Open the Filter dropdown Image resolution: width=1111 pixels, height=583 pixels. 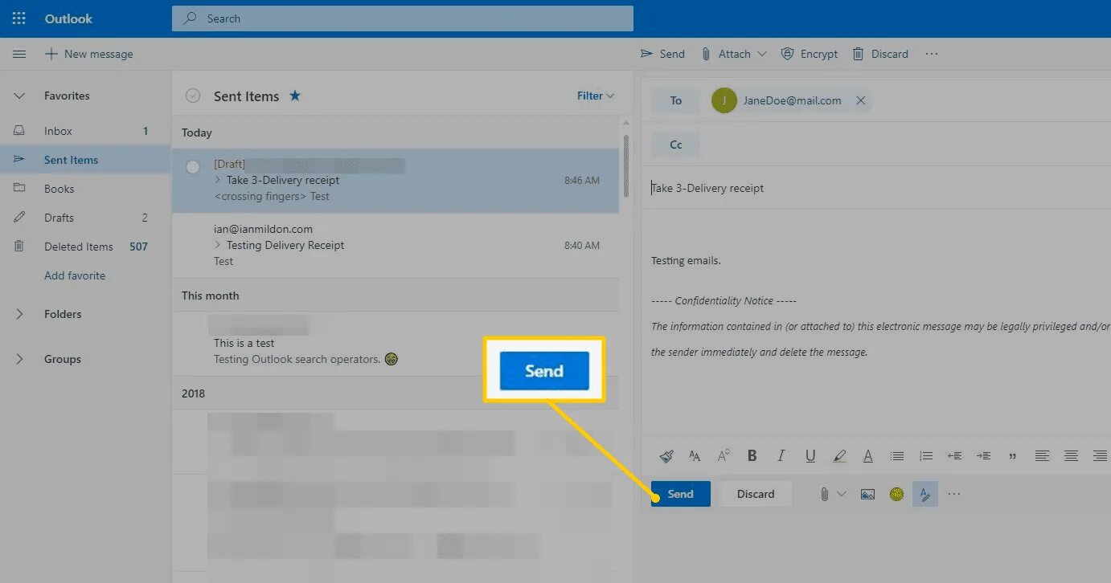tap(596, 96)
